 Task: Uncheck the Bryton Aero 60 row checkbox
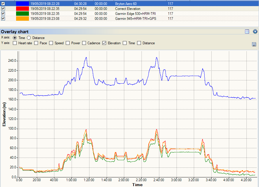pyautogui.click(x=3, y=3)
